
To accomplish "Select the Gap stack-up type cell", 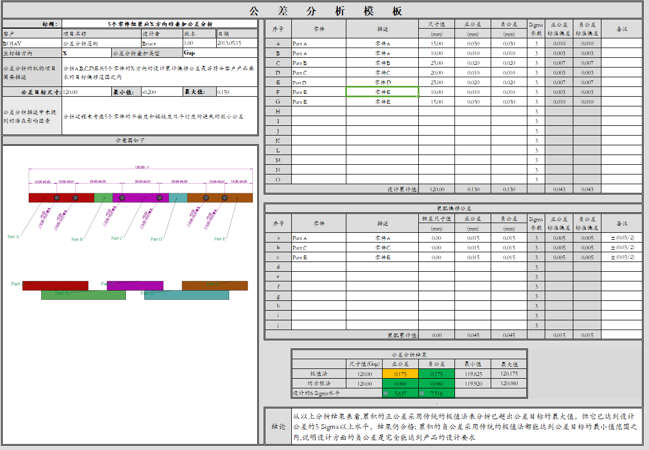I will pos(220,53).
